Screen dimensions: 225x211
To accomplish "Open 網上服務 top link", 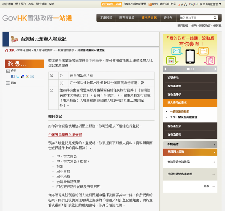I will (x=21, y=4).
